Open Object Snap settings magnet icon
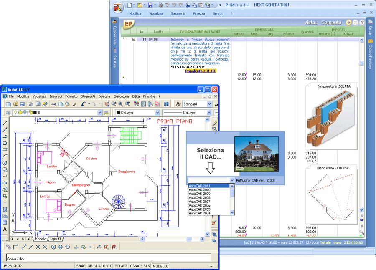Image resolution: width=376 pixels, height=270 pixels. [x=114, y=247]
